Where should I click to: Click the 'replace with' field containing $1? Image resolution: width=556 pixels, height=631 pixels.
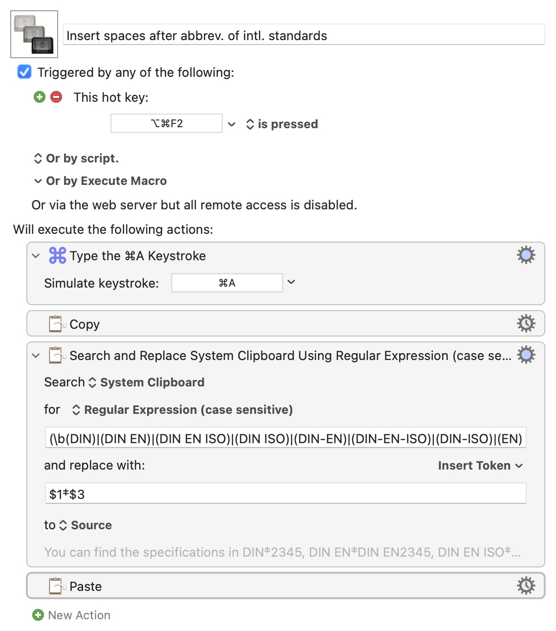[x=285, y=494]
